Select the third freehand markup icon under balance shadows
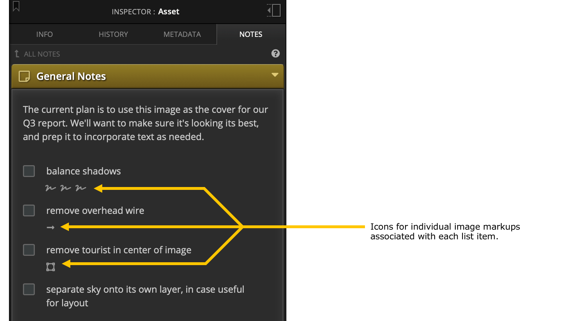This screenshot has height=321, width=567. pyautogui.click(x=81, y=188)
